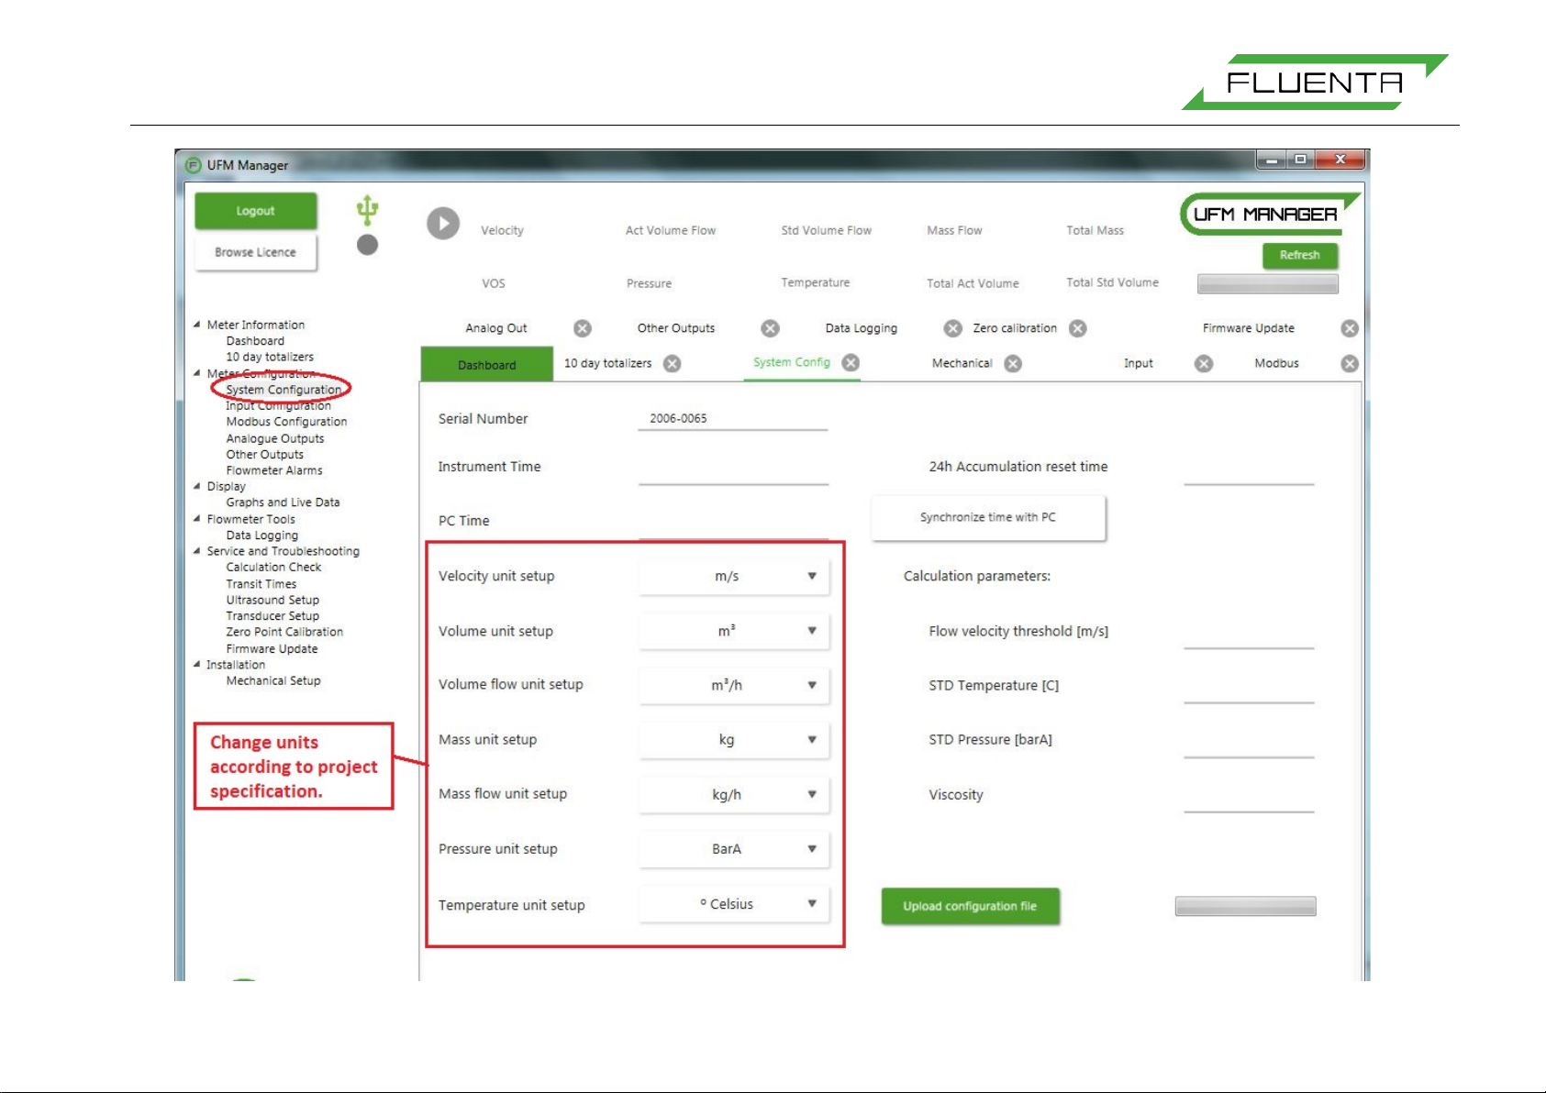The width and height of the screenshot is (1546, 1093).
Task: Click the grey status indicator circle
Action: pyautogui.click(x=367, y=245)
